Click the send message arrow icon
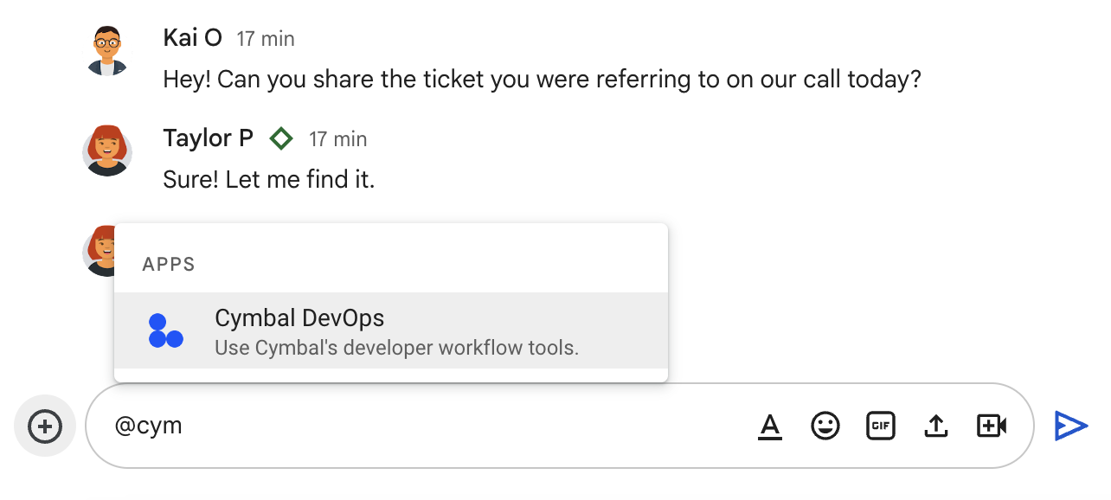Screen dimensions: 1111x500 [1071, 425]
